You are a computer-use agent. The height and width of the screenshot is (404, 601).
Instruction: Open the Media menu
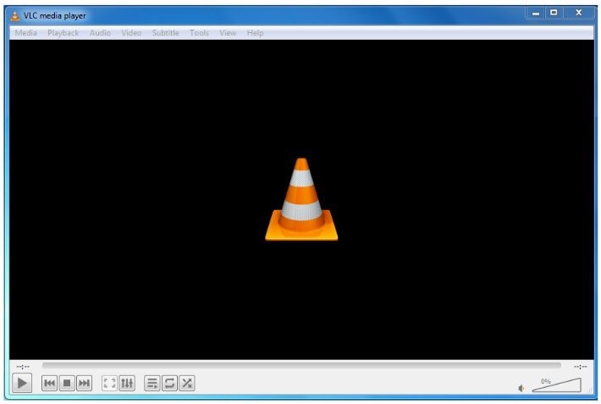point(26,33)
